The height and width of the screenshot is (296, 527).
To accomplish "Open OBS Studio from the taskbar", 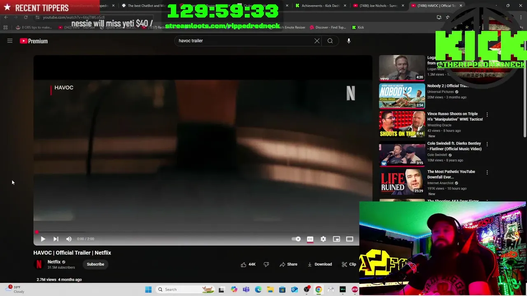I will tap(306, 289).
